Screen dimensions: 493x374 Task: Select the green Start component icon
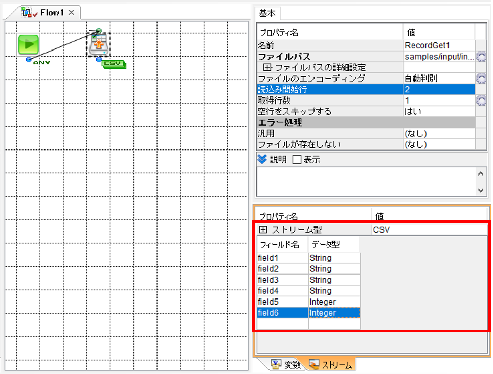pos(29,44)
